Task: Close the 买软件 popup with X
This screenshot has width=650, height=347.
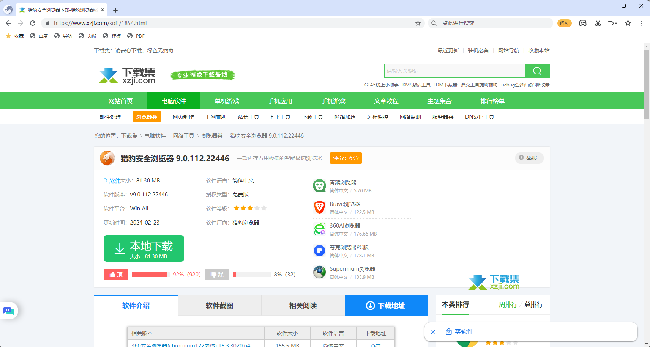Action: click(x=433, y=332)
